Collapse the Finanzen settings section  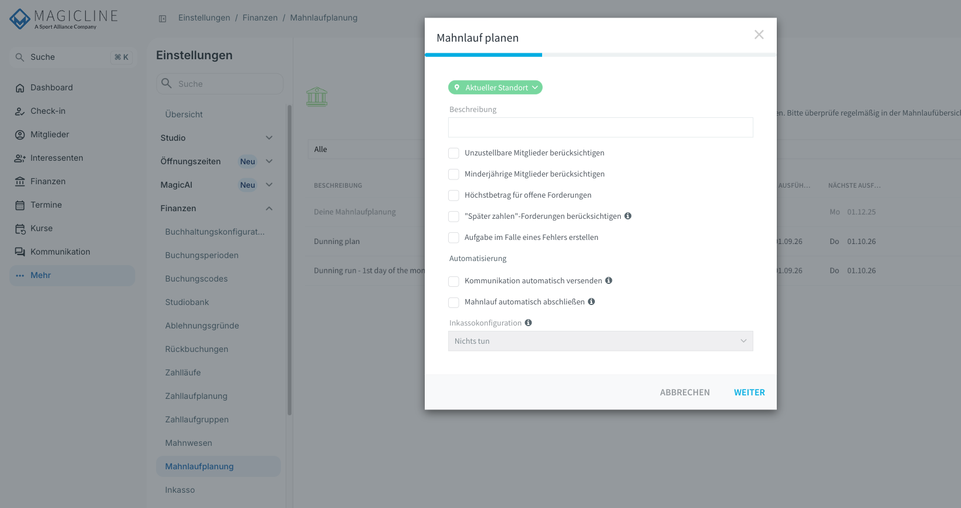(269, 208)
